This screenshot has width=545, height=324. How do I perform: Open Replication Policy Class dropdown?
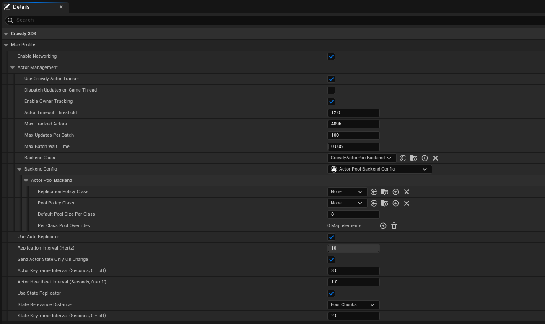[x=347, y=192]
